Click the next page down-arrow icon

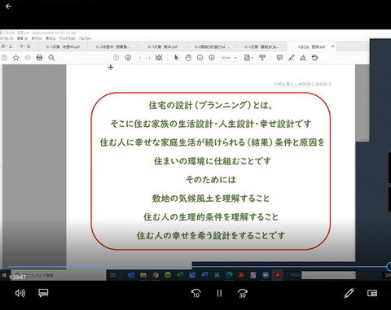[x=128, y=58]
